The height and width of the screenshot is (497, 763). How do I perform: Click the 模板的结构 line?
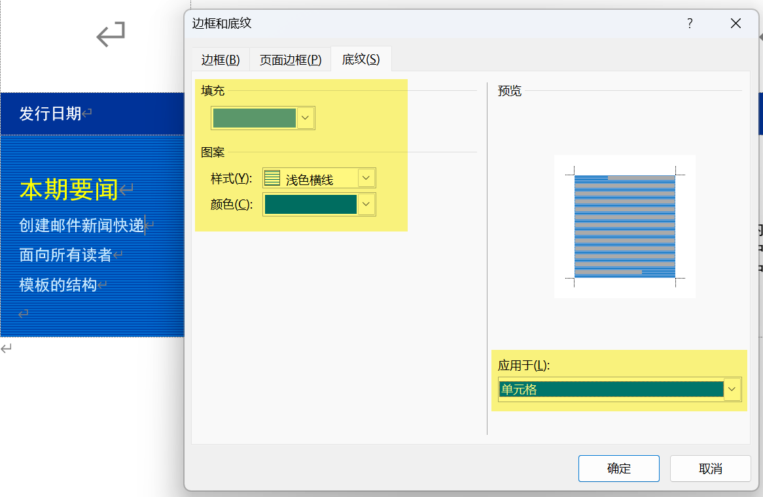58,284
